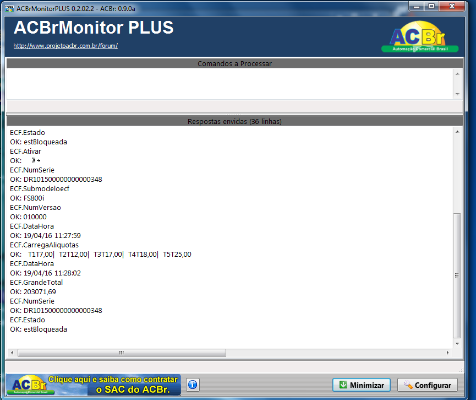Open the Configurar settings button
This screenshot has height=400, width=476.
click(x=428, y=385)
